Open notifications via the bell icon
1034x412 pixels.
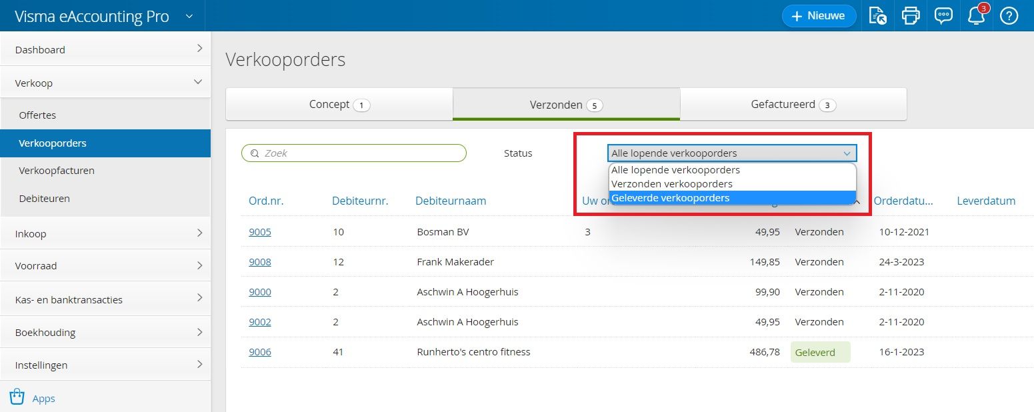coord(975,17)
